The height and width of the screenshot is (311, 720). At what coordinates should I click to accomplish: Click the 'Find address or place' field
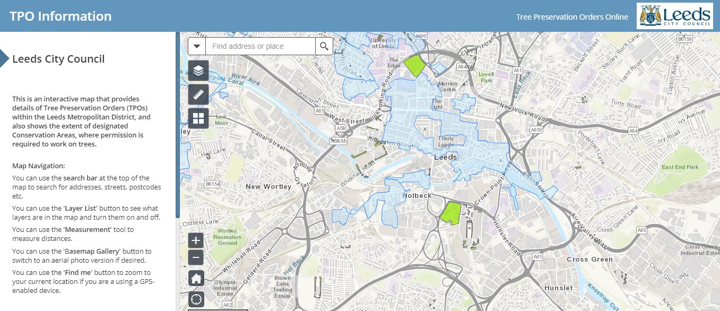260,46
